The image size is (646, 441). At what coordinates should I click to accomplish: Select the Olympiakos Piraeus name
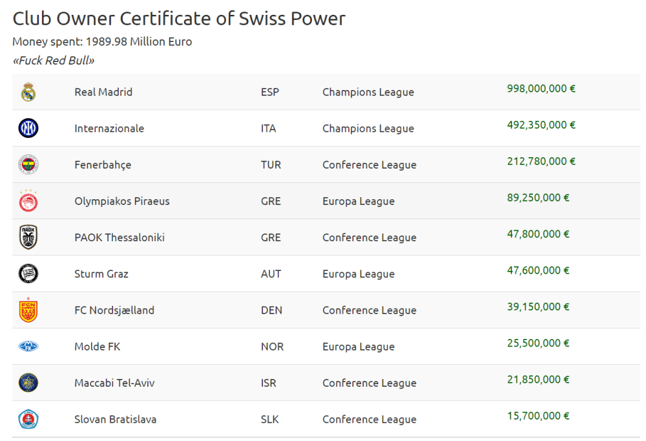point(122,201)
